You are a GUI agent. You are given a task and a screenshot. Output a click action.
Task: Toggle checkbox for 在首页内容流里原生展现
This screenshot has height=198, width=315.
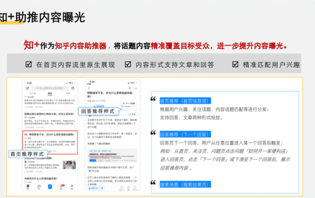[29, 64]
